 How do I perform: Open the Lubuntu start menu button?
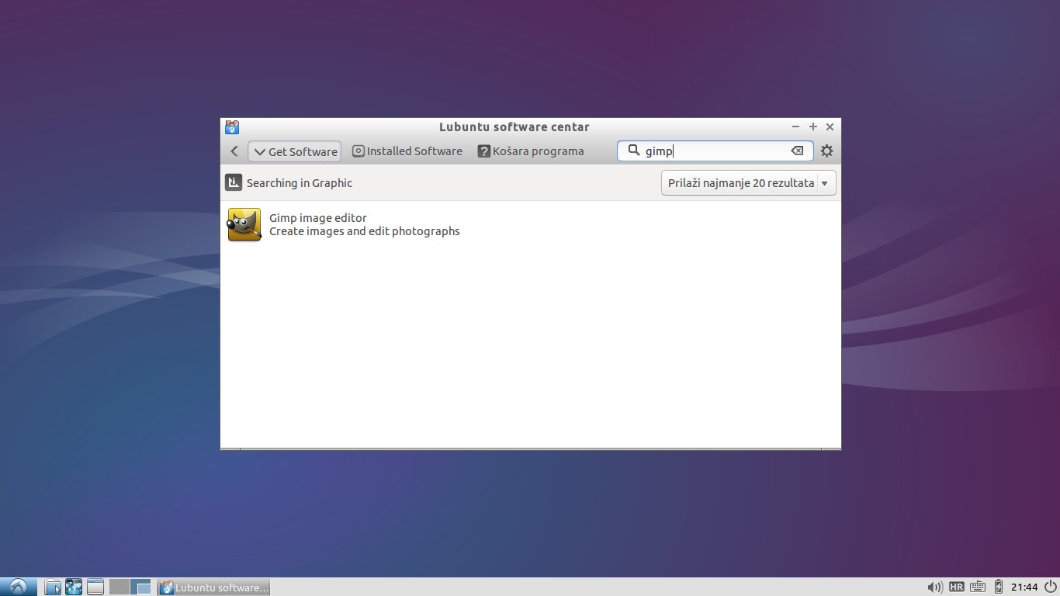point(18,587)
